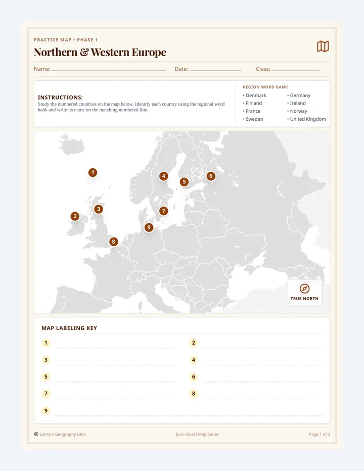Click the key number 1 badge

45,343
